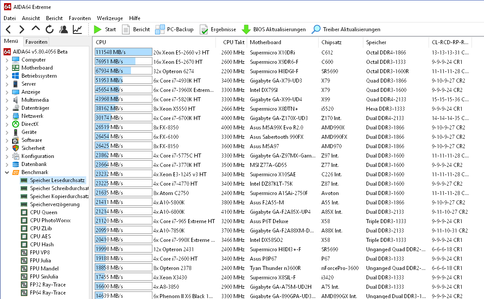Image resolution: width=484 pixels, height=299 pixels.
Task: Open the Favoriten menu in the menu bar
Action: (80, 18)
